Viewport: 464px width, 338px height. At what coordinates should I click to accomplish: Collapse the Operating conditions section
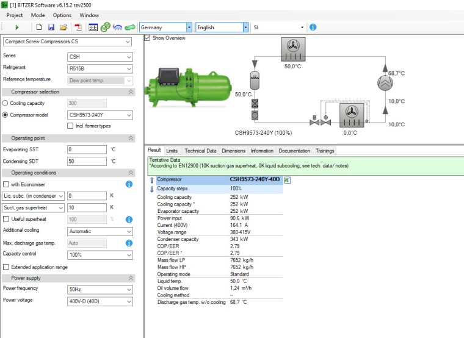(130, 173)
